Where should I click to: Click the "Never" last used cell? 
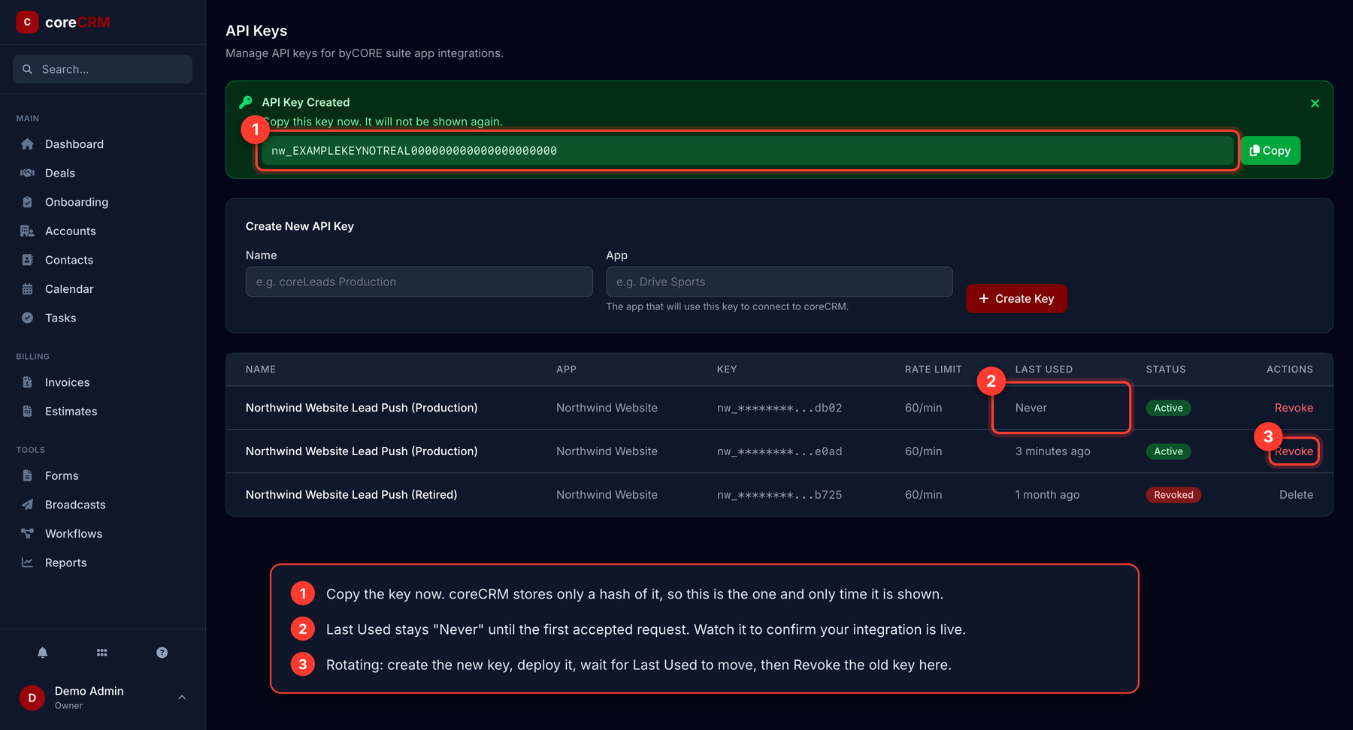tap(1031, 408)
